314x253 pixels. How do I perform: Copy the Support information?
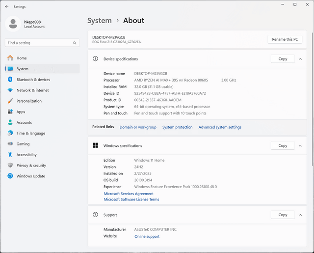pos(283,215)
